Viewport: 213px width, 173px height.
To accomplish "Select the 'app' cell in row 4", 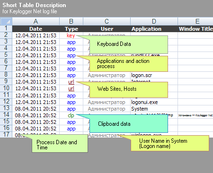I will 71,49.
